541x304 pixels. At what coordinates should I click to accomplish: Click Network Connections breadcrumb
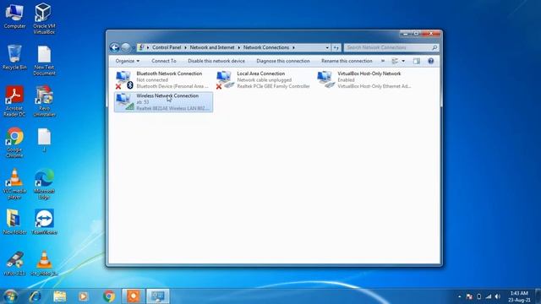(266, 47)
